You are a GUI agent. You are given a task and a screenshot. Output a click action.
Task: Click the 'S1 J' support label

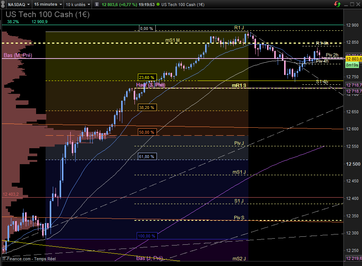click(x=239, y=201)
